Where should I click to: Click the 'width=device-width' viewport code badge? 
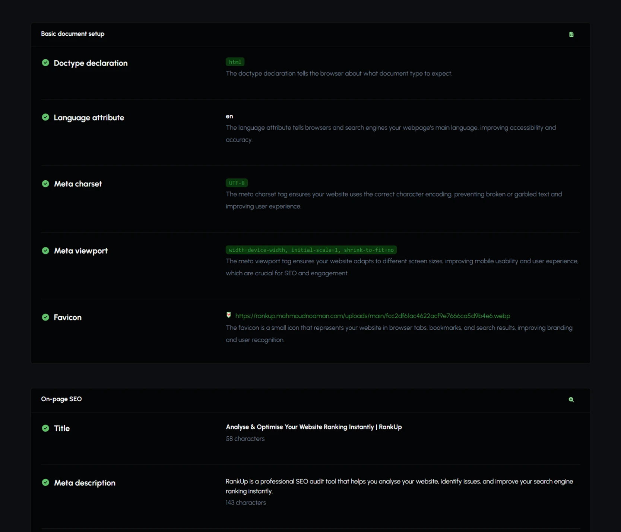[x=311, y=250]
